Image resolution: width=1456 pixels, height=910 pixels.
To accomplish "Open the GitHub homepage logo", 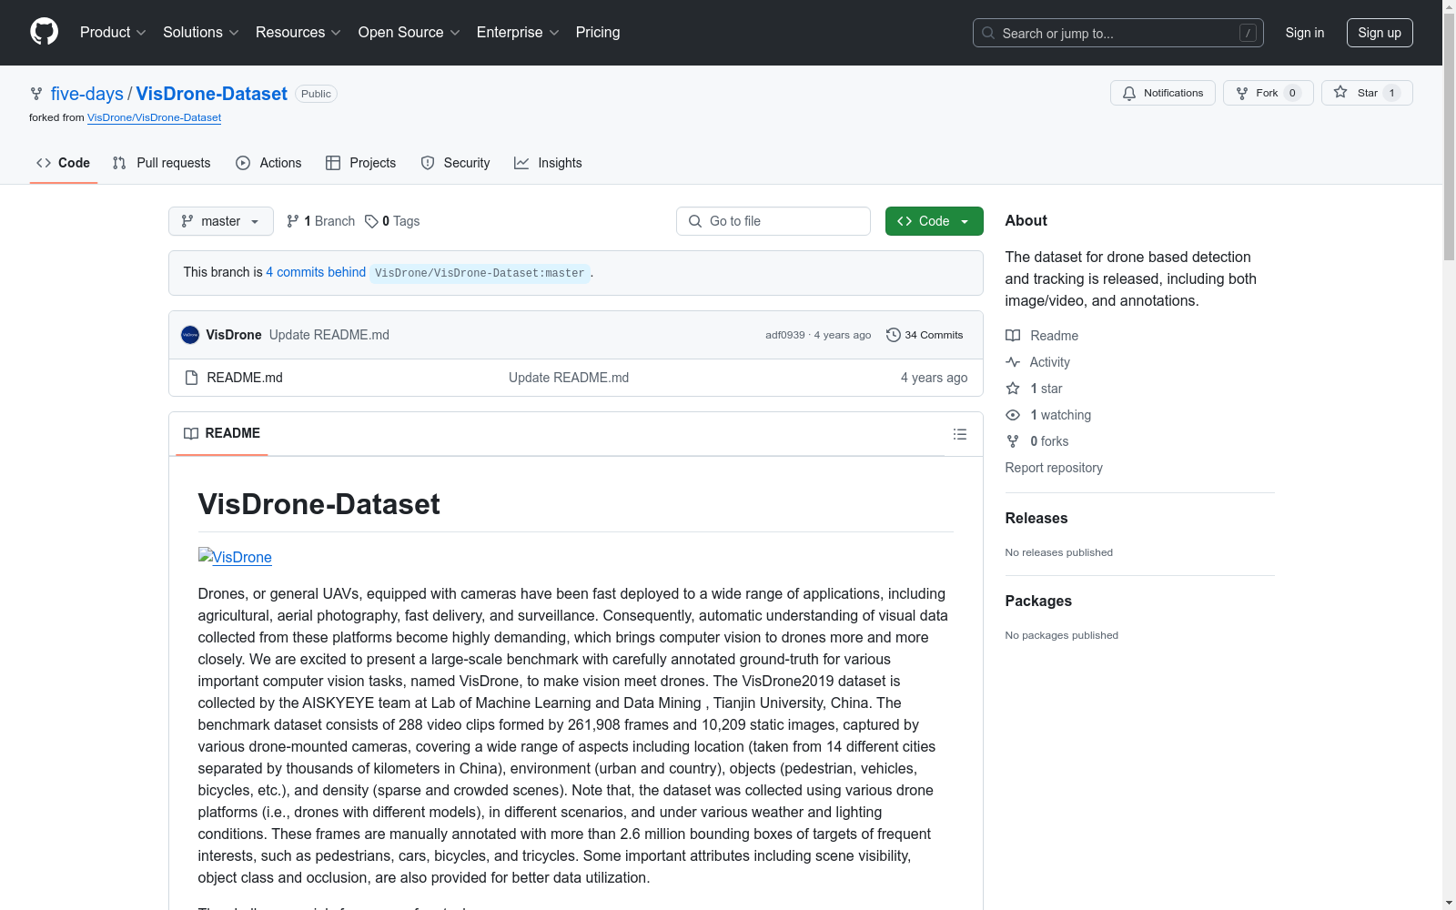I will 44,32.
